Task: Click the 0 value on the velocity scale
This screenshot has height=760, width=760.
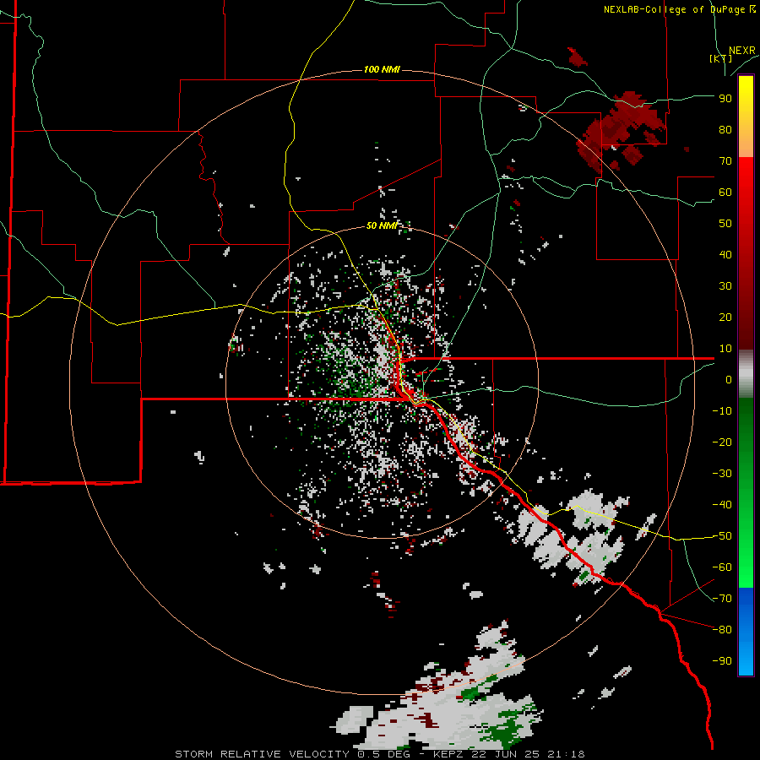Action: (x=729, y=380)
